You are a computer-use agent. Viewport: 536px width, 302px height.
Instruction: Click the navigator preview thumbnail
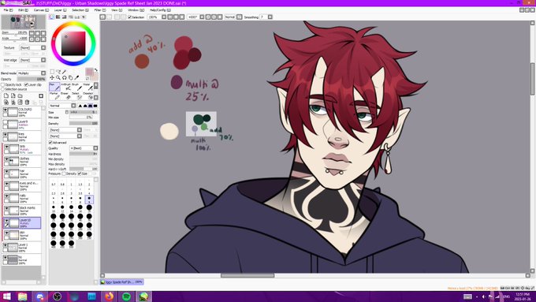pyautogui.click(x=23, y=22)
